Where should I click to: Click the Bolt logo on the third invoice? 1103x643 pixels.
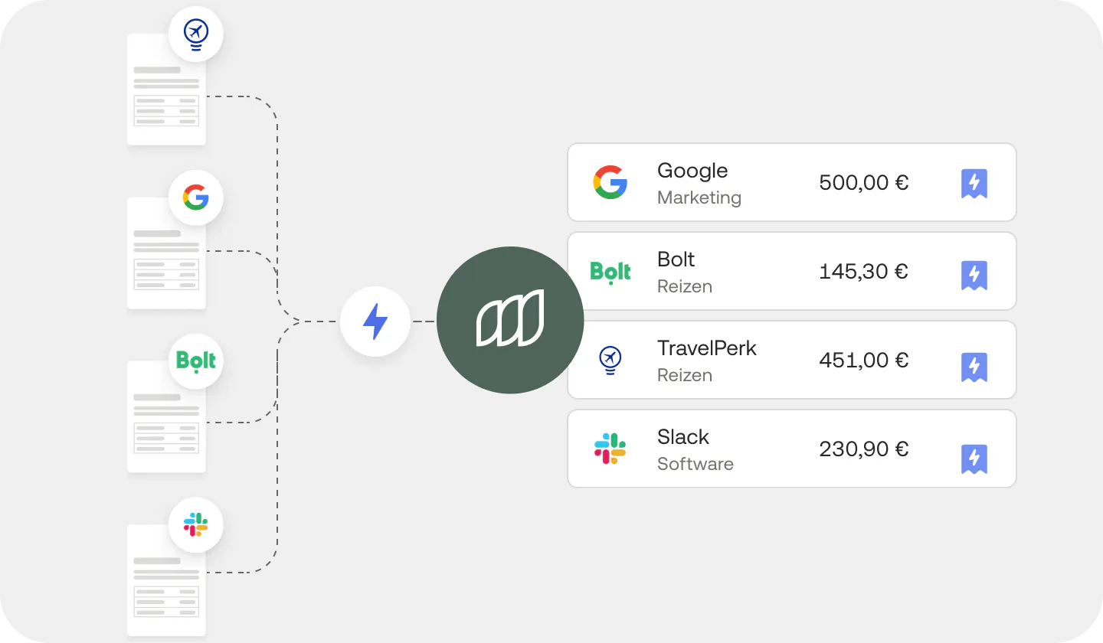[x=195, y=361]
